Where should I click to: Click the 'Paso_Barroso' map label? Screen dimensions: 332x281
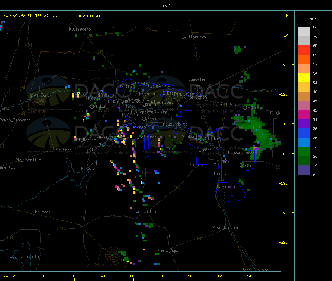point(226,228)
